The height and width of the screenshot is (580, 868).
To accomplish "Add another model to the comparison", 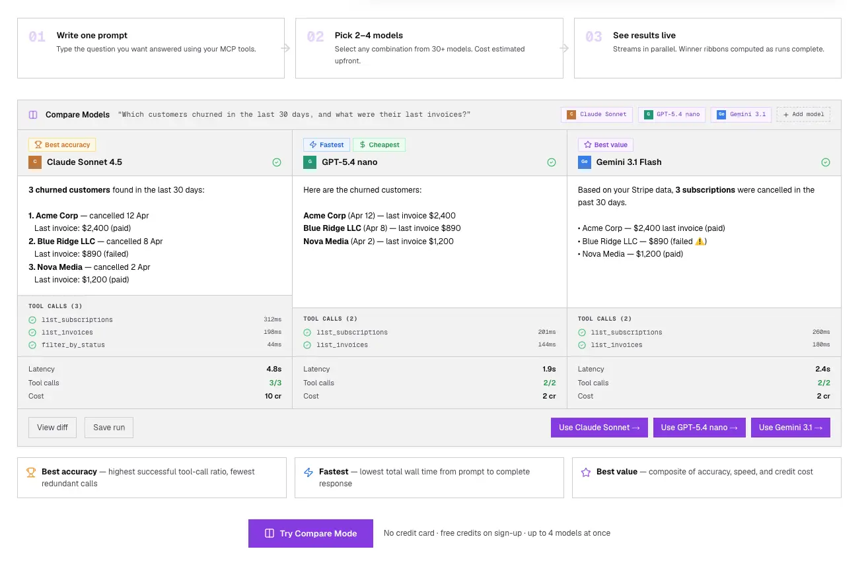I will tap(803, 115).
